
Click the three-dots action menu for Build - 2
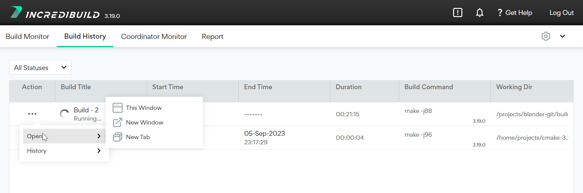tap(32, 114)
